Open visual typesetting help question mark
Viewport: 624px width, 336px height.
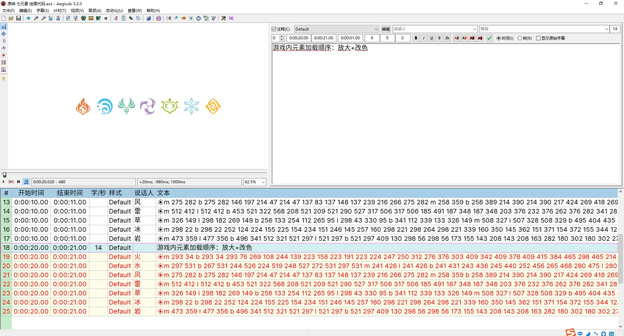4,80
